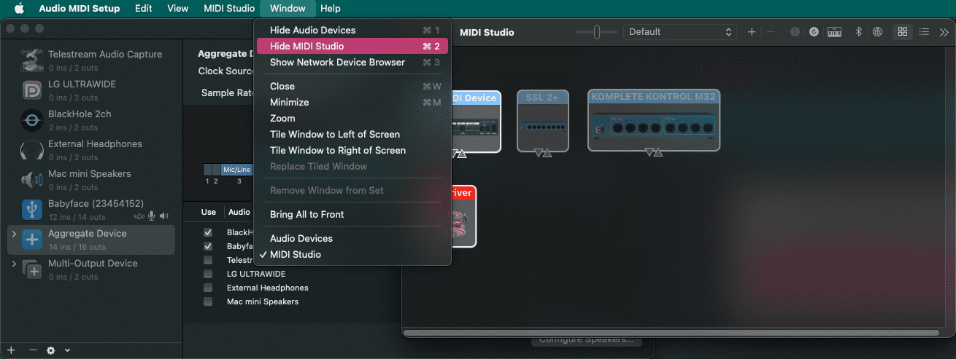Add a new MIDI device in MIDI Studio toolbar
Image resolution: width=956 pixels, height=359 pixels.
(752, 32)
